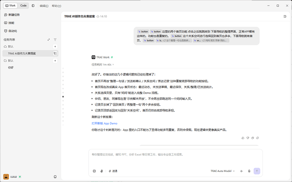Viewport: 292px width, 182px height.
Task: Maximize the TRAE window
Action: tap(278, 5)
